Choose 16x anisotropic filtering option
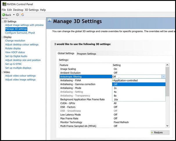This screenshot has height=141, width=176. [139, 99]
